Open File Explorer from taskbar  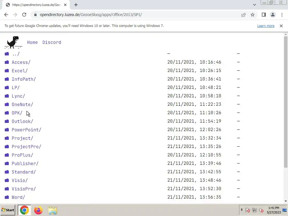pos(53,210)
